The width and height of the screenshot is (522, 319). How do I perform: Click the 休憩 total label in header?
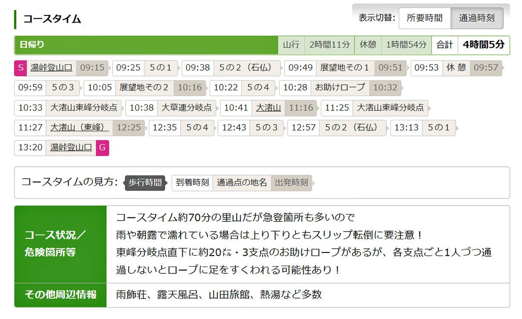[x=368, y=45]
